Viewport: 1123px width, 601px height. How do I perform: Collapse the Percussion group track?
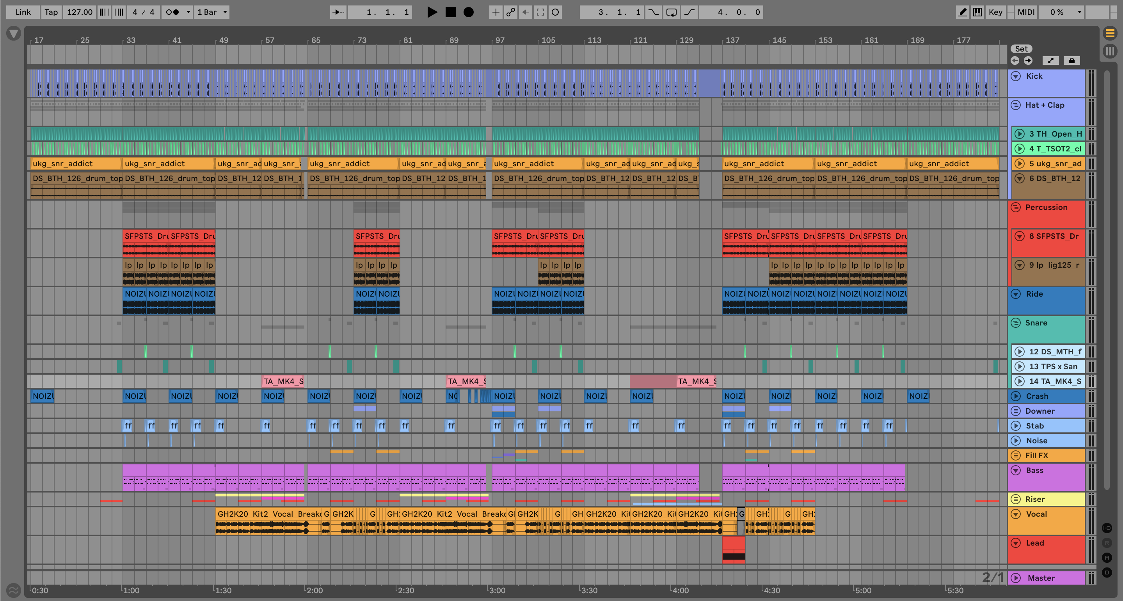(x=1016, y=208)
